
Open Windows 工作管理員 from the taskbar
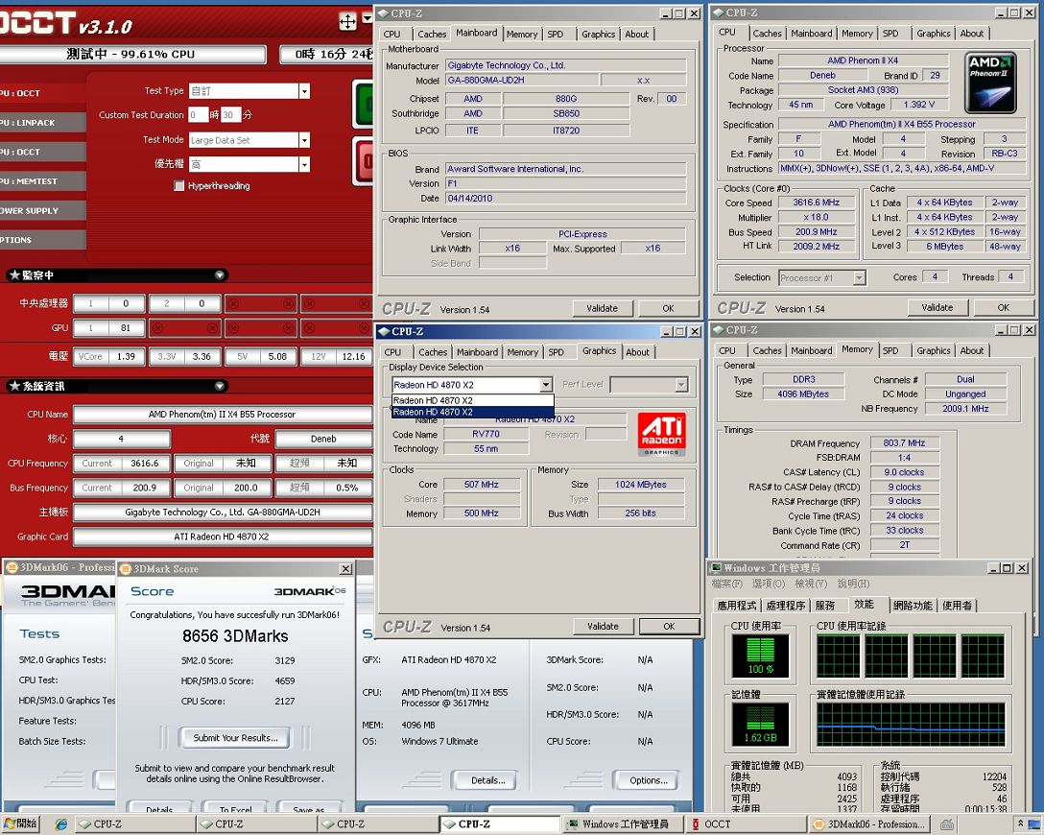pos(621,824)
